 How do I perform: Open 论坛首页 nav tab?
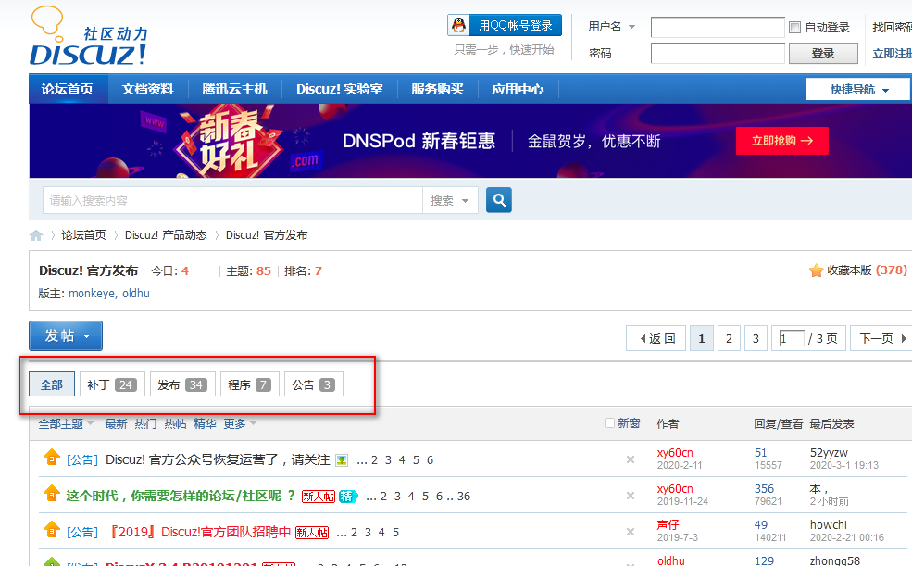(68, 89)
